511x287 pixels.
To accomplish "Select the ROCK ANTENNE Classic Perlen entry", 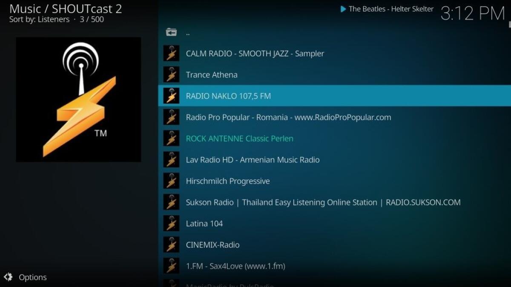I will pyautogui.click(x=240, y=138).
